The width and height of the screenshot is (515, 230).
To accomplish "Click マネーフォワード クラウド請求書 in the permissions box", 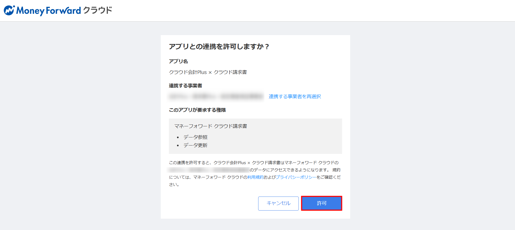I will pyautogui.click(x=211, y=126).
